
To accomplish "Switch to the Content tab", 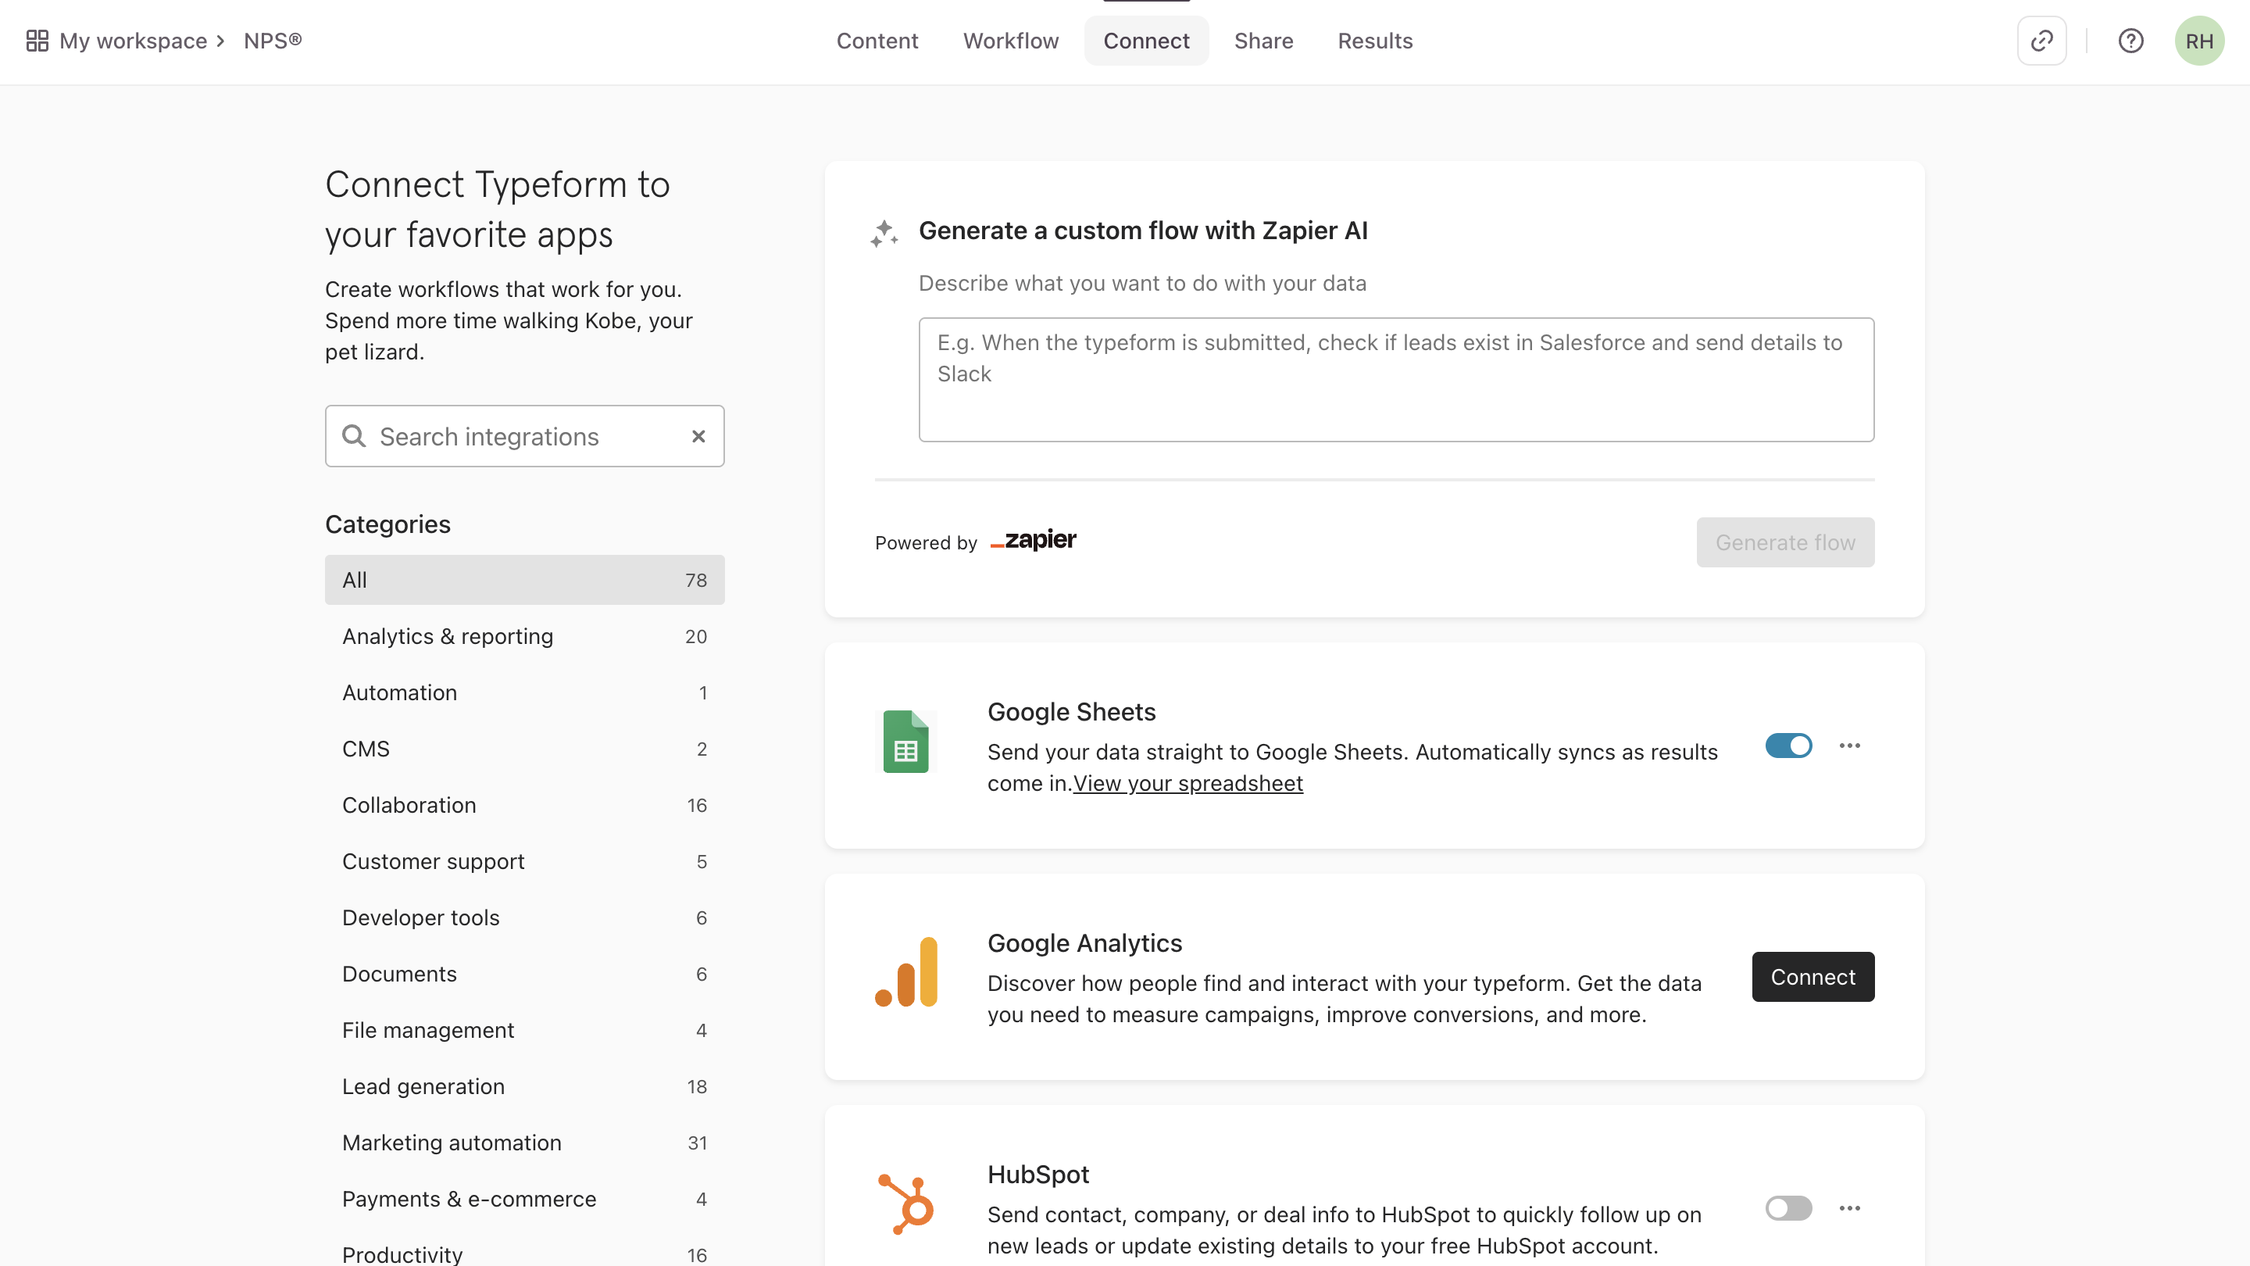I will tap(877, 41).
